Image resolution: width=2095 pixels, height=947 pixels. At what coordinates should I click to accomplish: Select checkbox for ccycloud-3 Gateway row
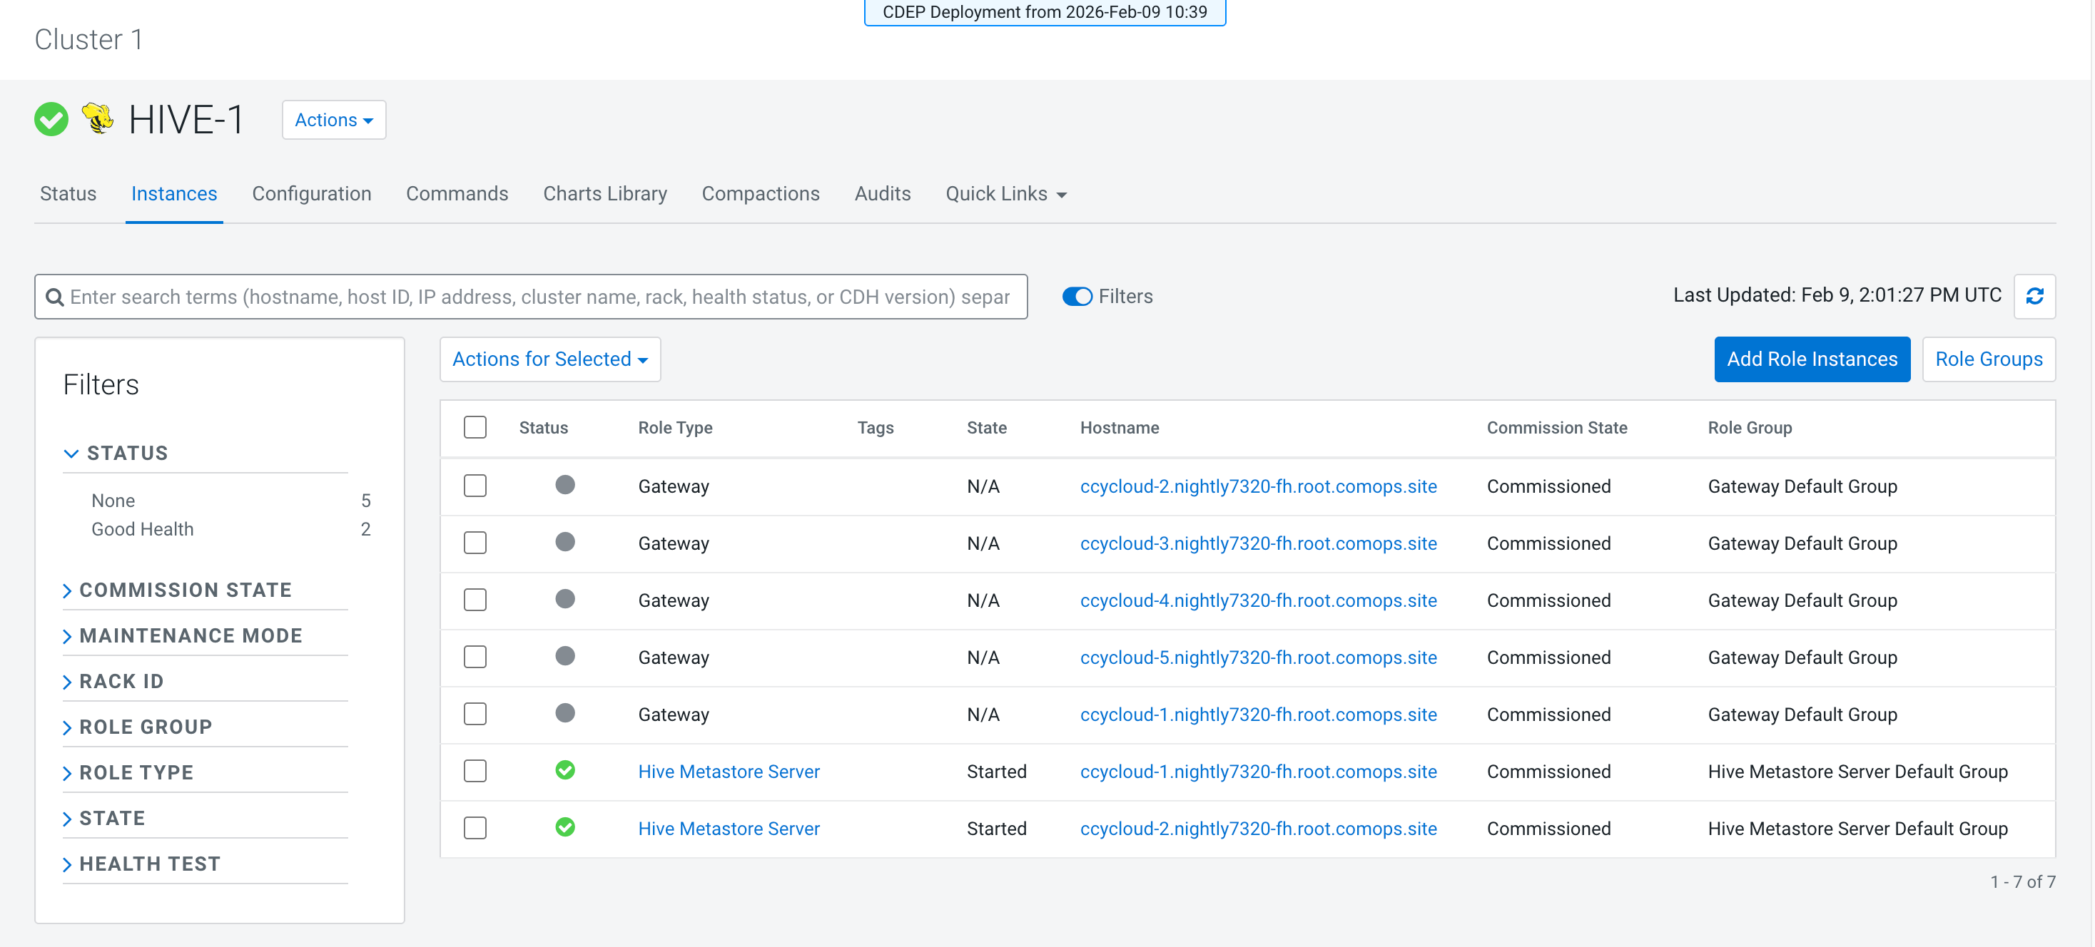(475, 543)
